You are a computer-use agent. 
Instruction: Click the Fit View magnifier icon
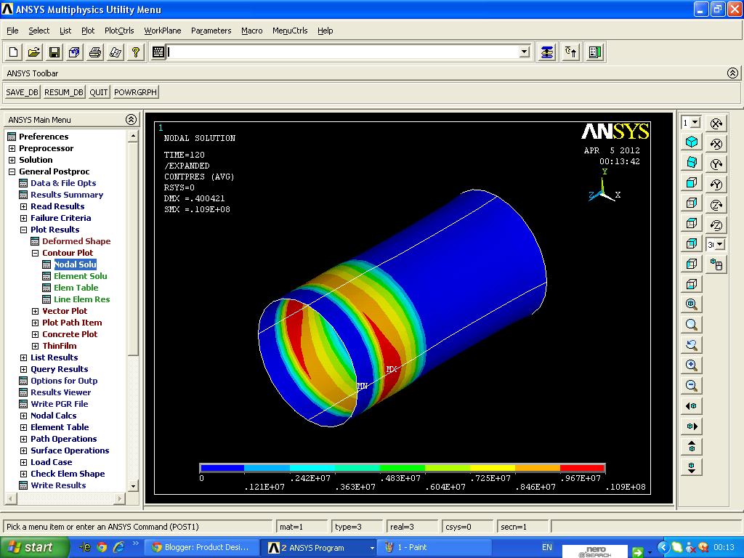click(x=692, y=304)
